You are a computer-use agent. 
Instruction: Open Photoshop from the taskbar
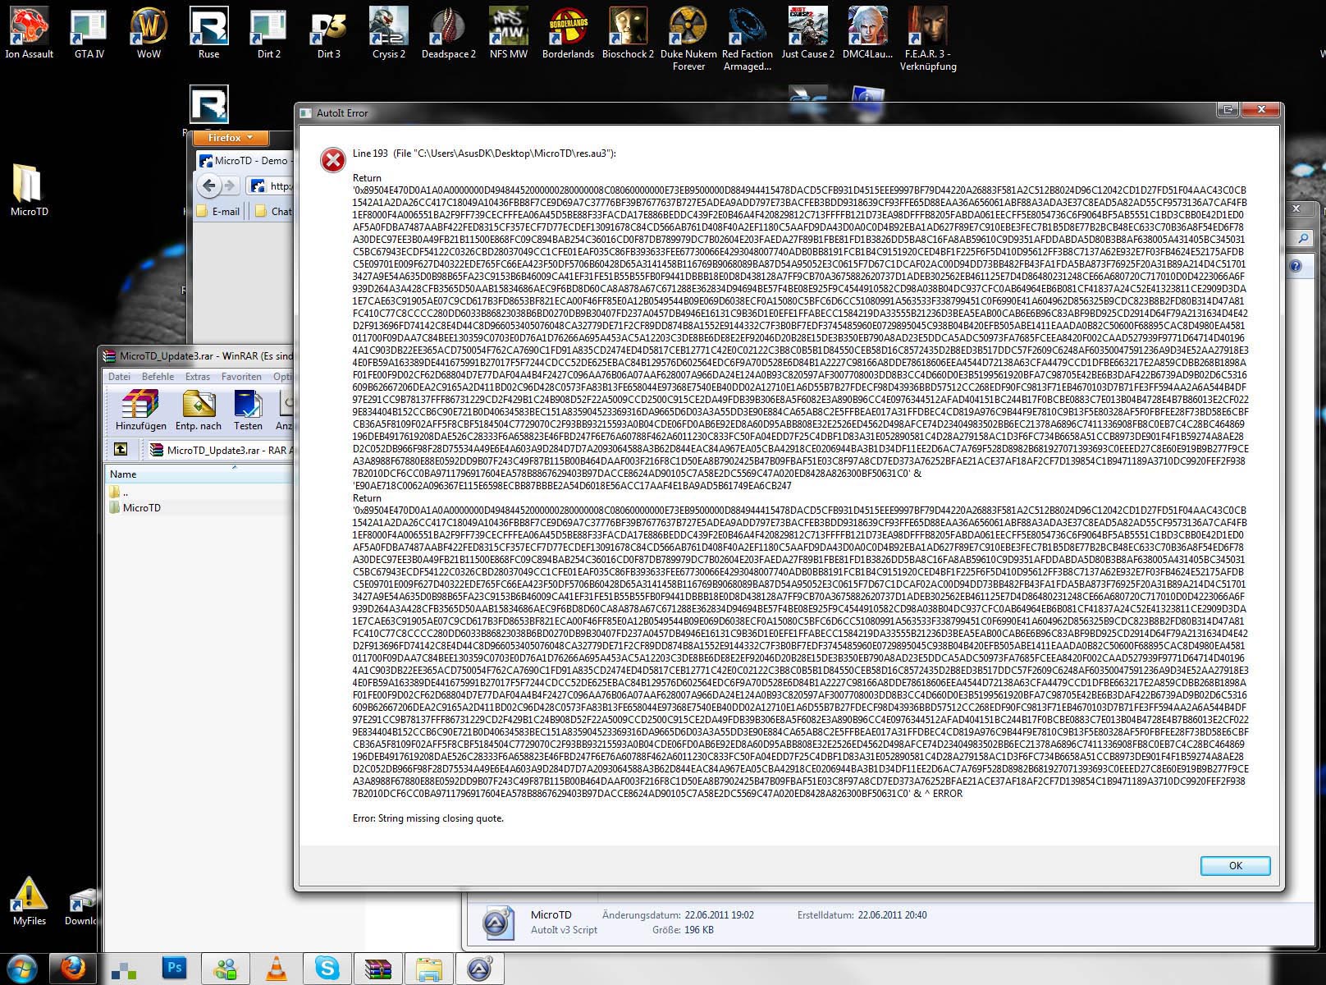tap(174, 969)
